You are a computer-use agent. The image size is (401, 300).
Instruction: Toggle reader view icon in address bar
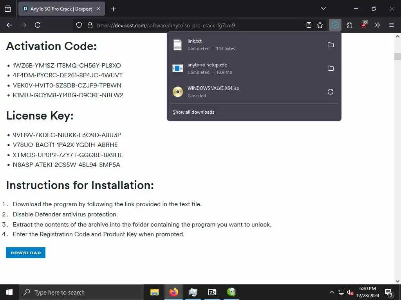tap(309, 25)
